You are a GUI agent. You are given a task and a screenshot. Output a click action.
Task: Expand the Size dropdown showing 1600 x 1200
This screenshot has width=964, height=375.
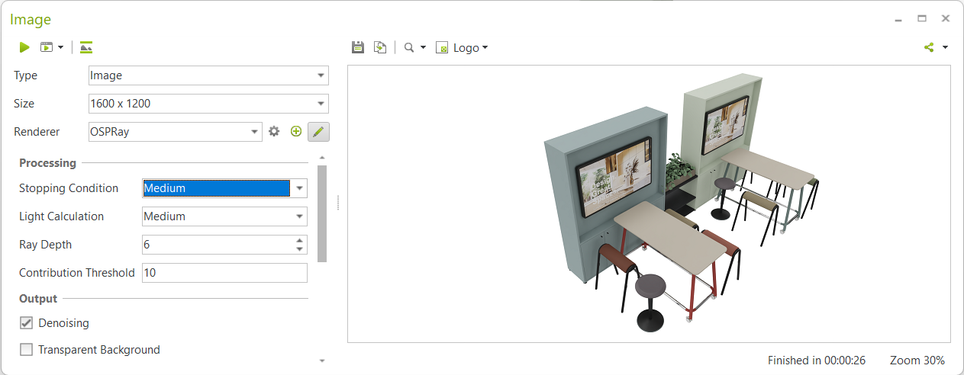click(x=321, y=104)
